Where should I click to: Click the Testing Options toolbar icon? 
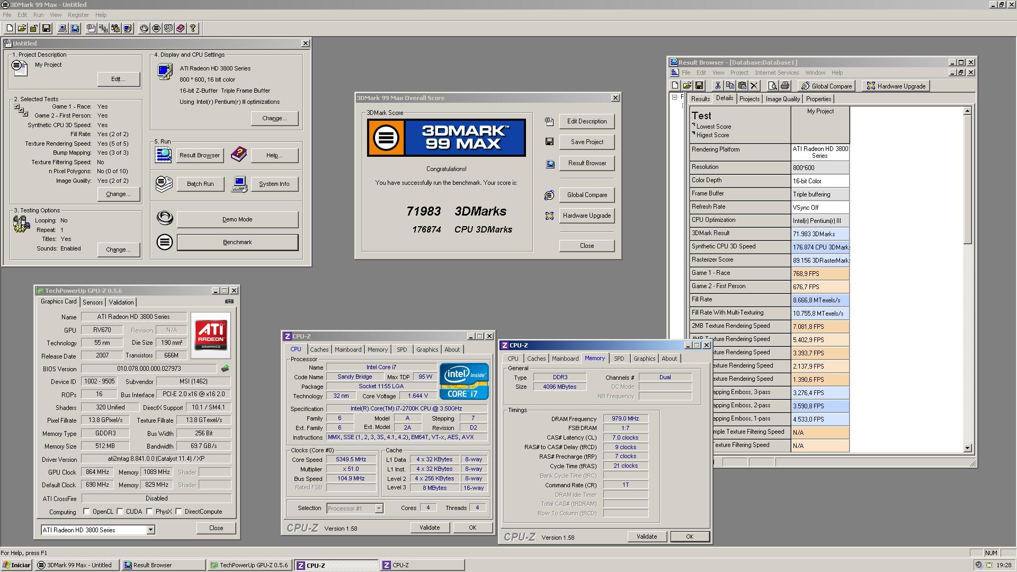[x=115, y=29]
